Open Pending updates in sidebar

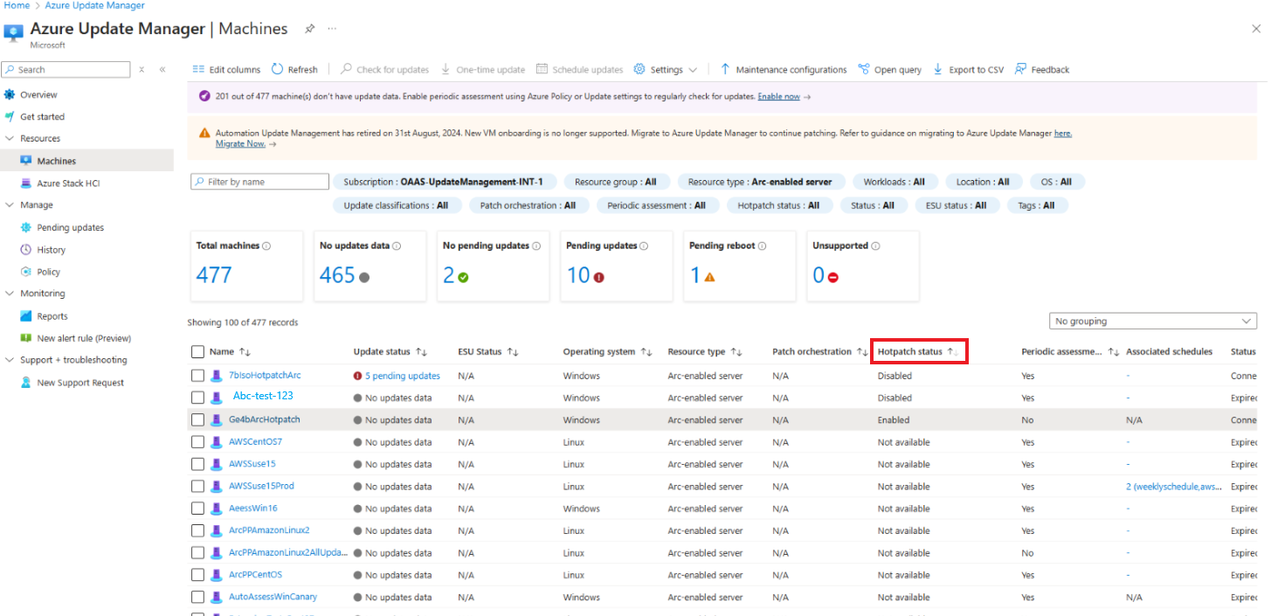(70, 228)
